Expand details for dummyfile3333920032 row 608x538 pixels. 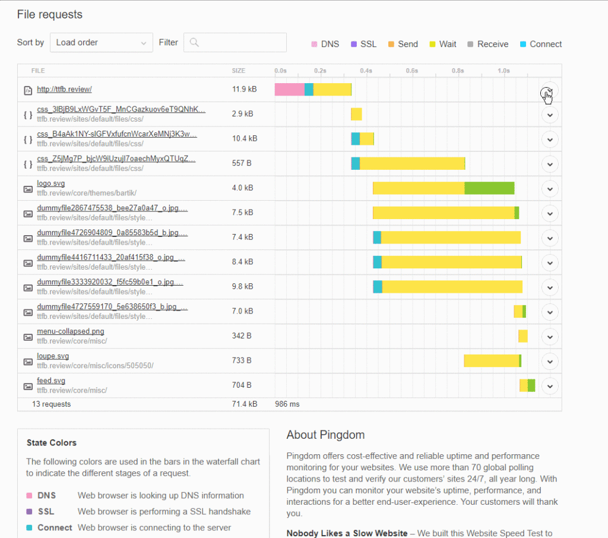pyautogui.click(x=550, y=287)
